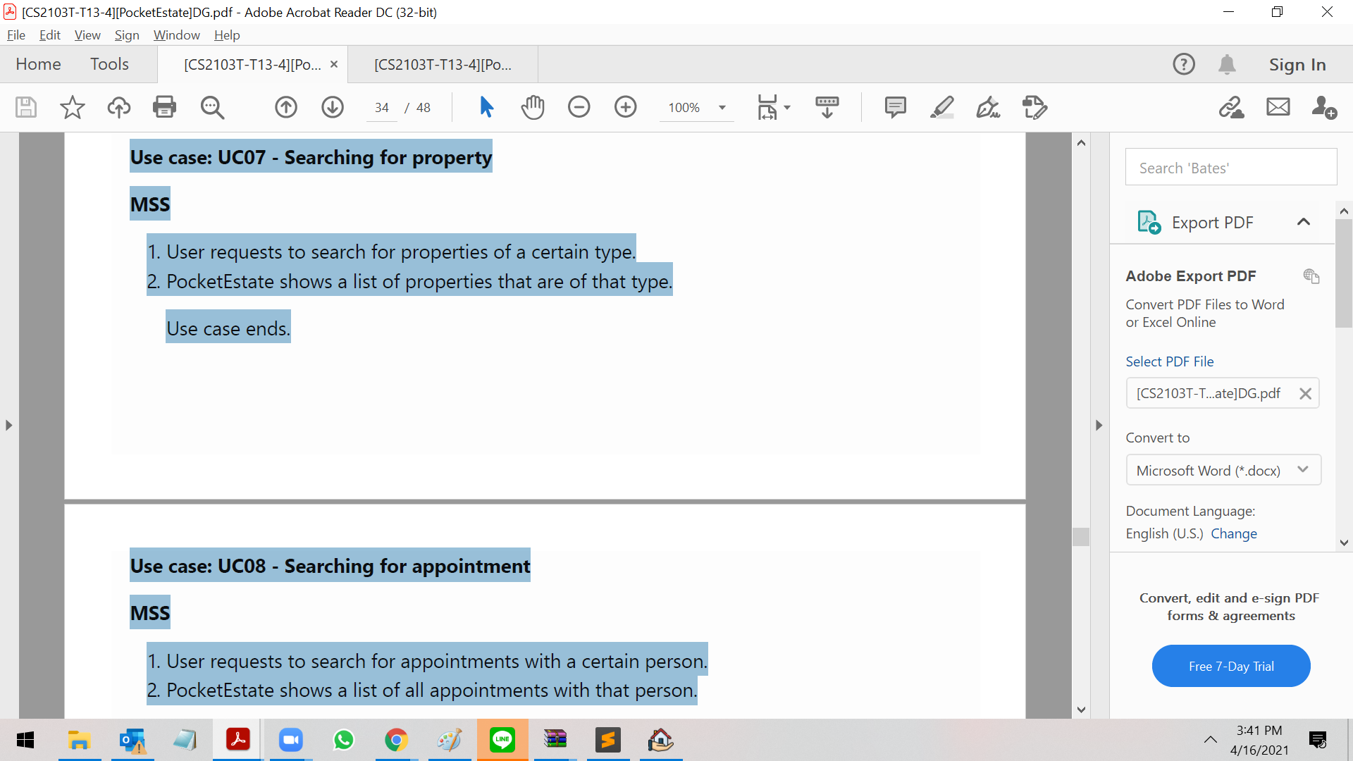The height and width of the screenshot is (761, 1353).
Task: Click the Zoom in plus icon
Action: [626, 107]
